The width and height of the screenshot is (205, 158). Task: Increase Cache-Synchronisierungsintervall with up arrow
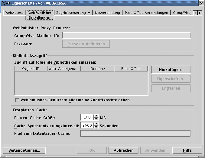[96, 124]
